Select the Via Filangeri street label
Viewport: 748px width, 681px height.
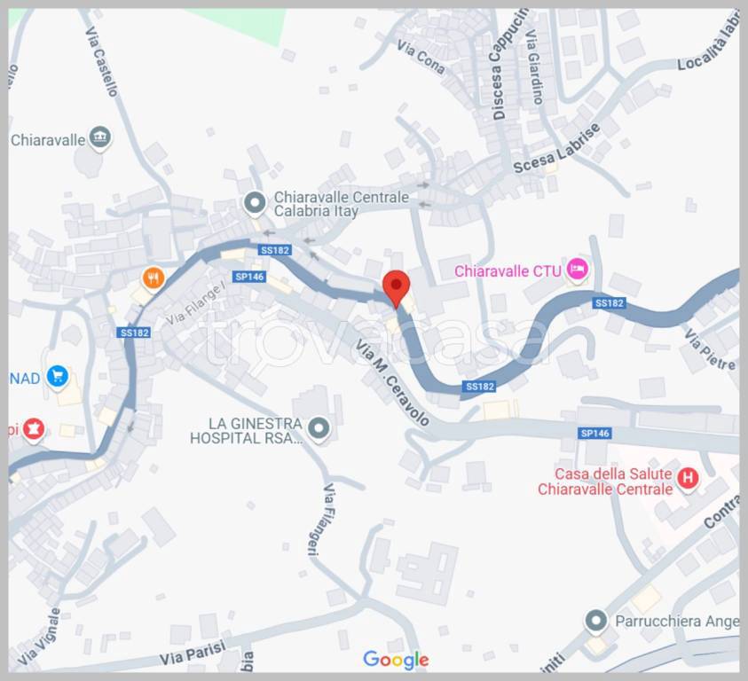click(321, 520)
